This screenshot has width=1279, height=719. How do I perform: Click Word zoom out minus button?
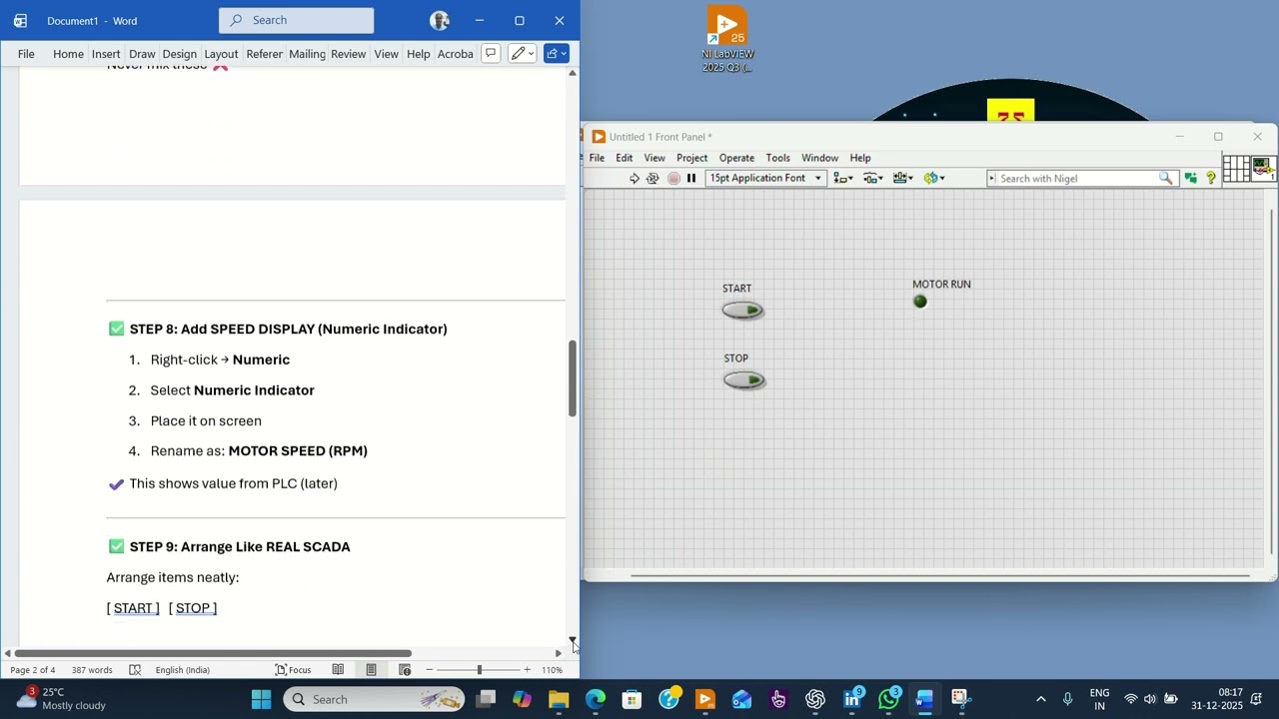pyautogui.click(x=430, y=670)
